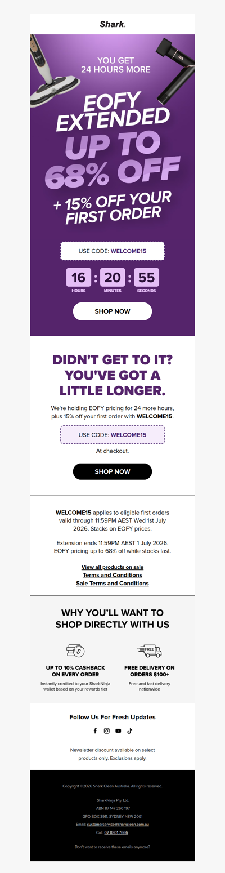Click the Shark logo at top
225x873 pixels.
point(112,24)
